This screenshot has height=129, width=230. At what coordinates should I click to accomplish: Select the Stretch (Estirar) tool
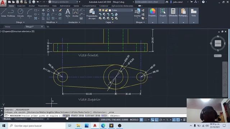coord(43,18)
